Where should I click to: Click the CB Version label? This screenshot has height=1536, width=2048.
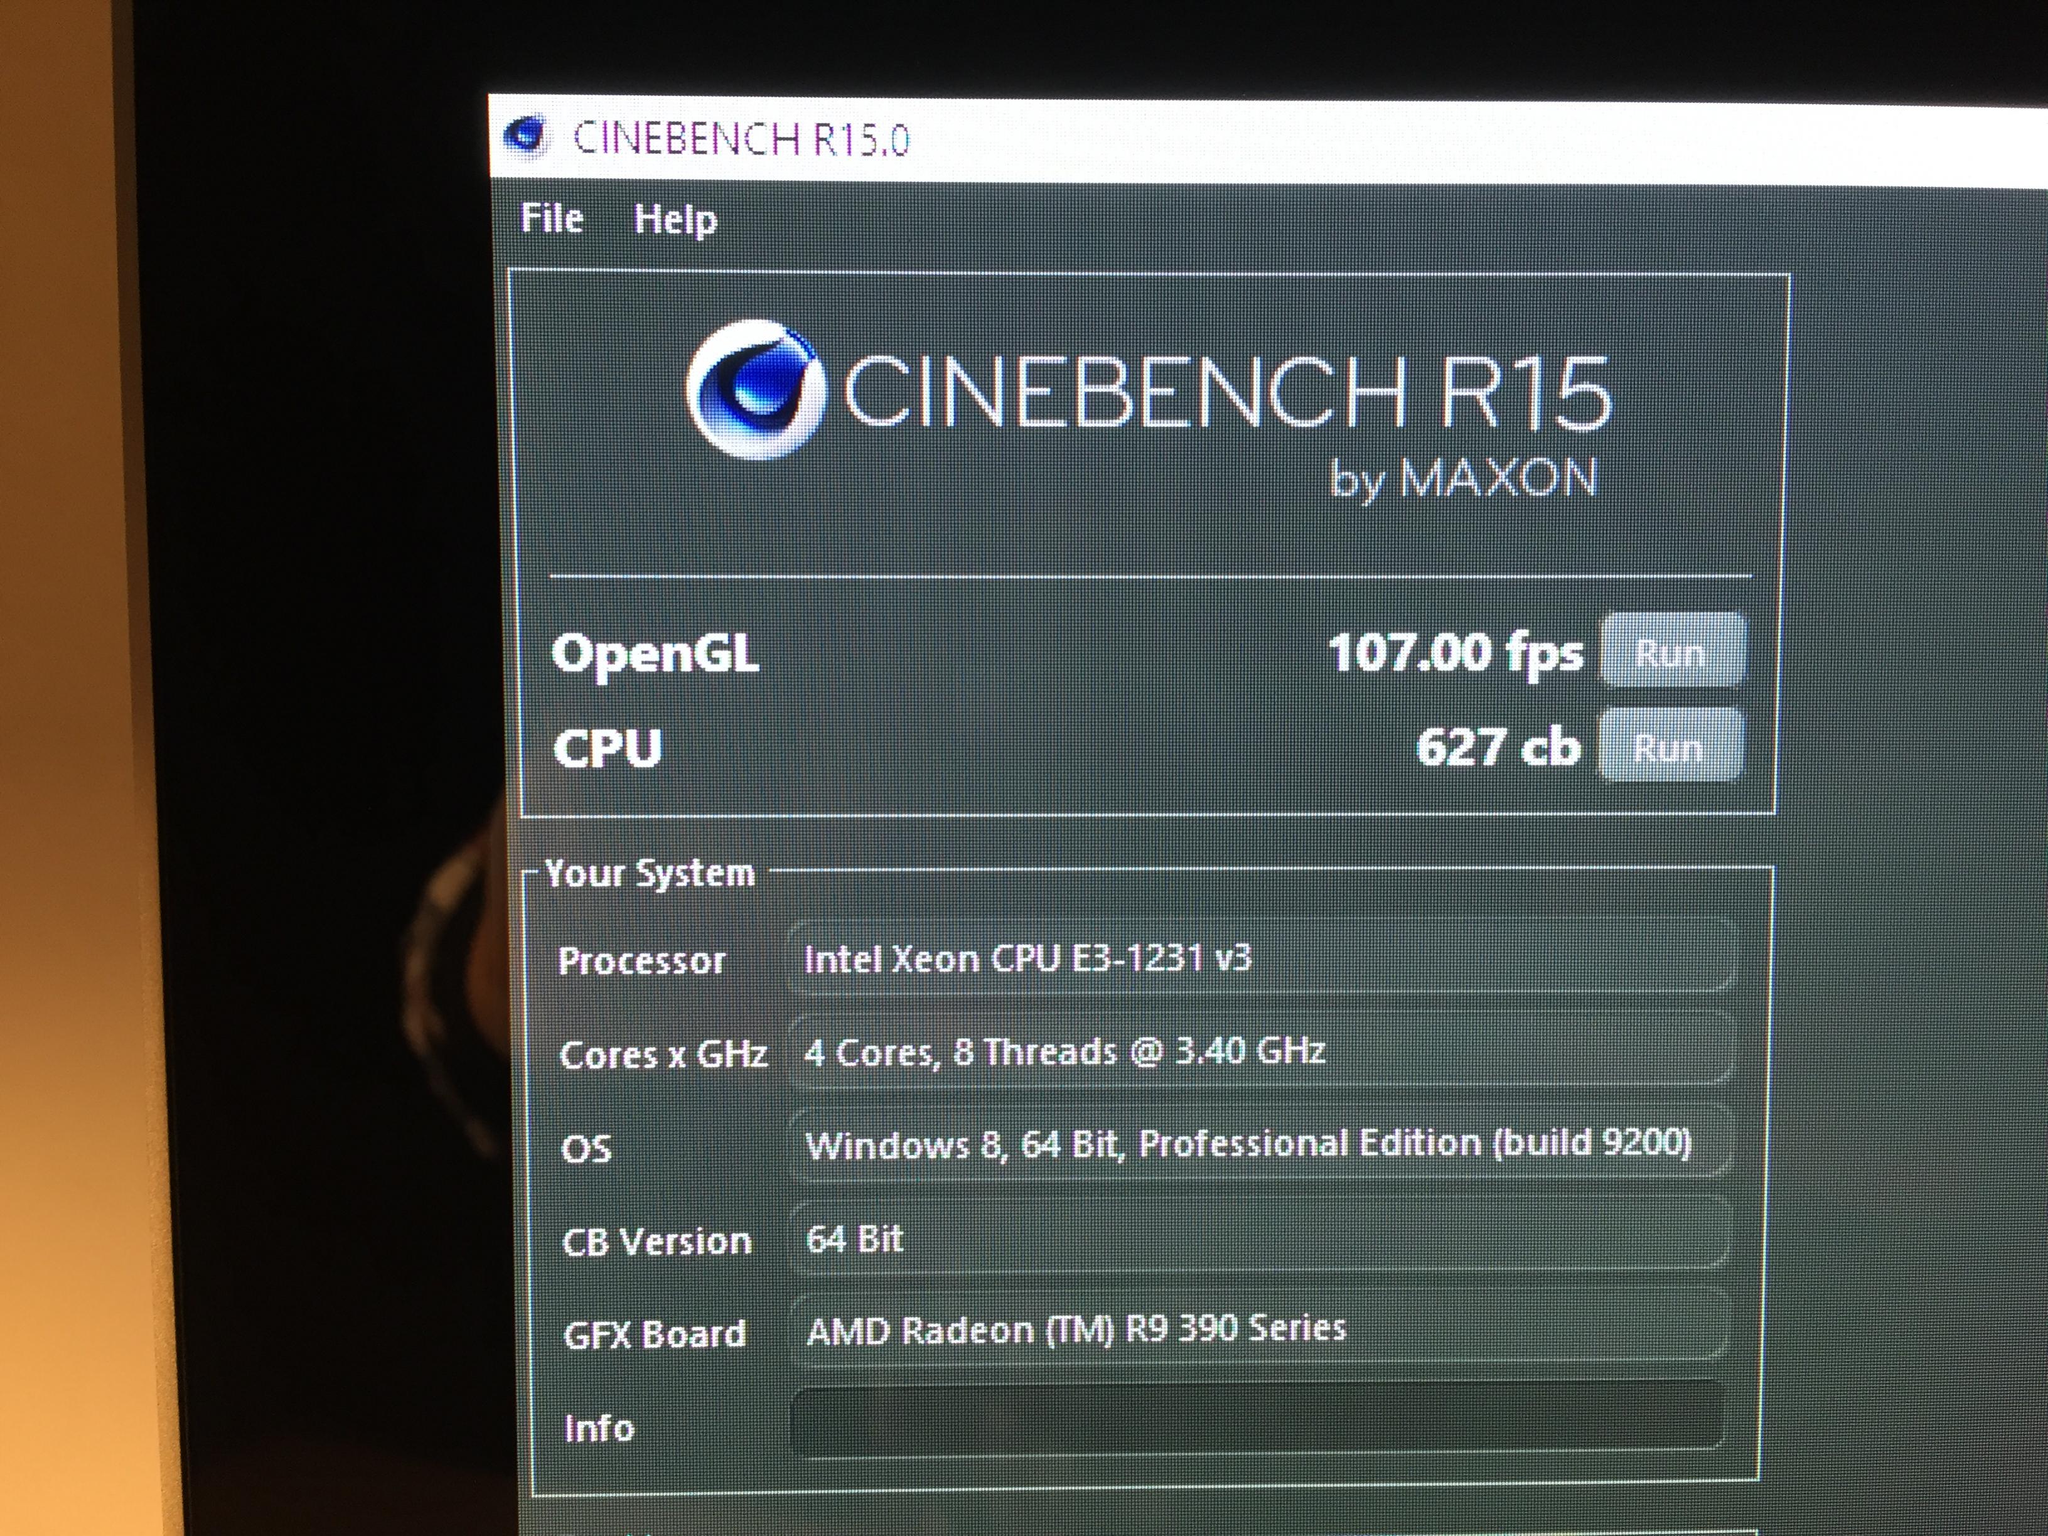(657, 1242)
